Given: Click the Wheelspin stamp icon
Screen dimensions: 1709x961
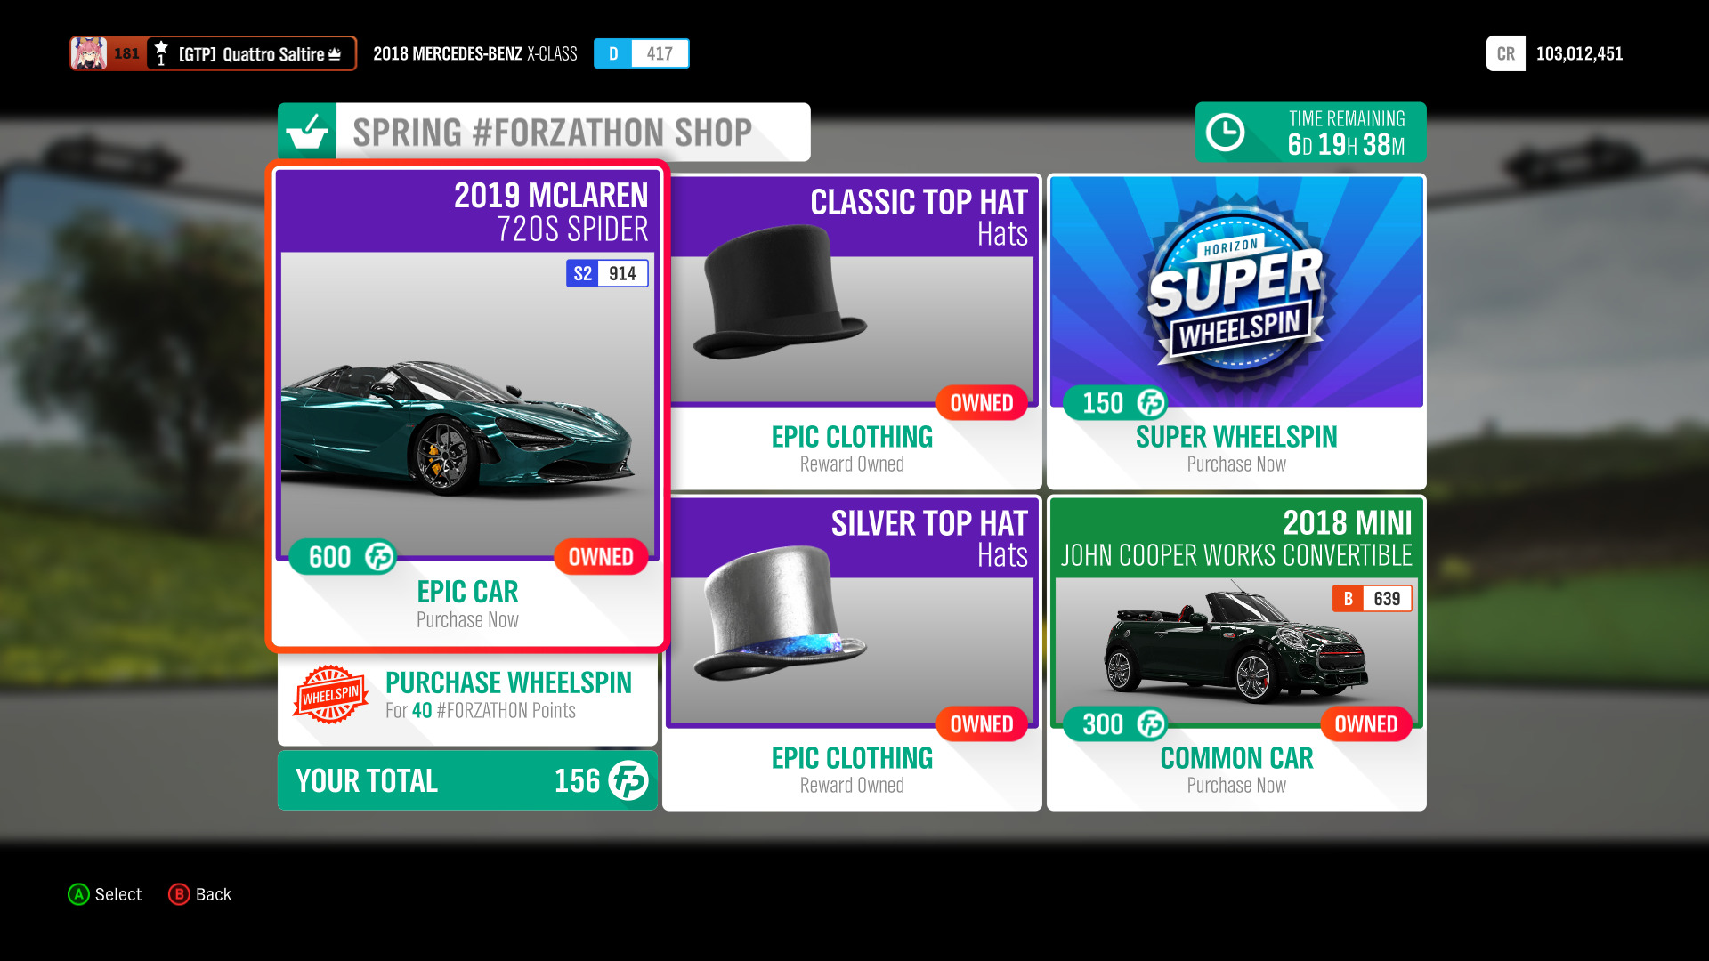Looking at the screenshot, I should click(330, 694).
